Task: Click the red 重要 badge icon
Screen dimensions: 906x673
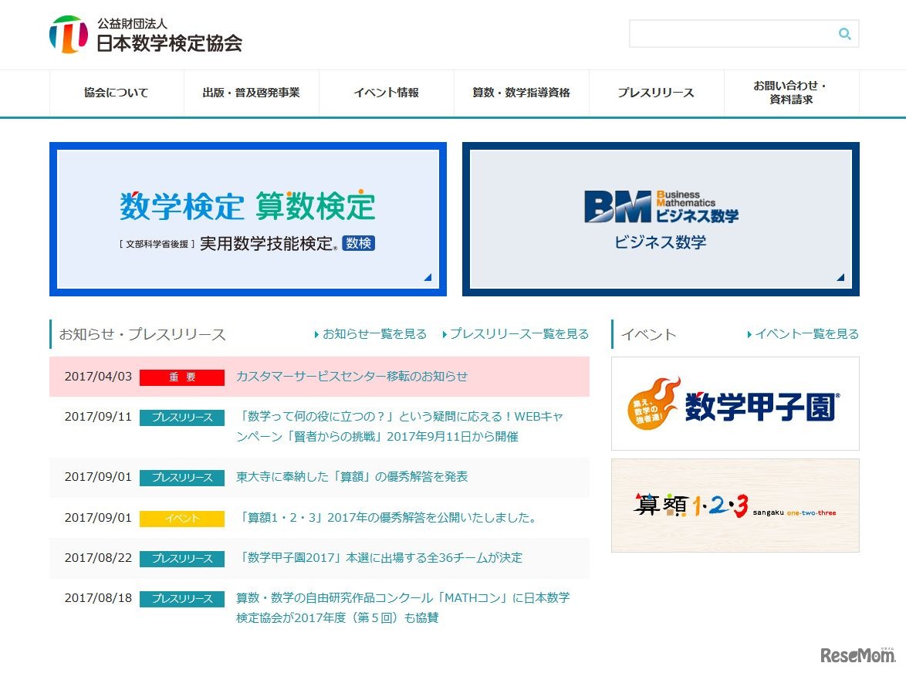Action: (x=181, y=377)
